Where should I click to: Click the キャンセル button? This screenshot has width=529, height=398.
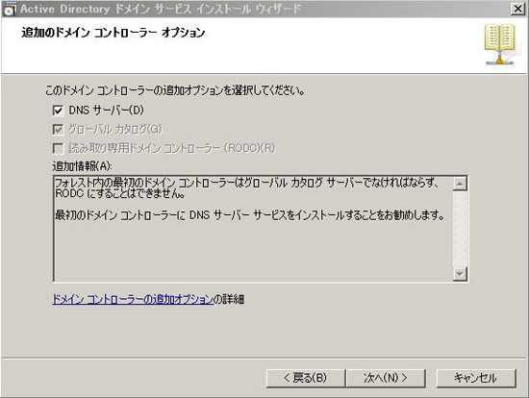click(476, 378)
